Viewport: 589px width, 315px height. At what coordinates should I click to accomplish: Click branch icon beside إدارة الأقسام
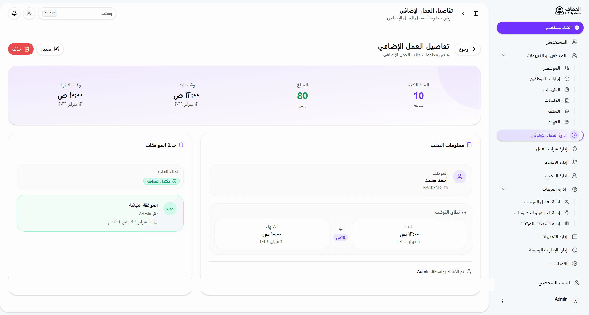point(575,162)
